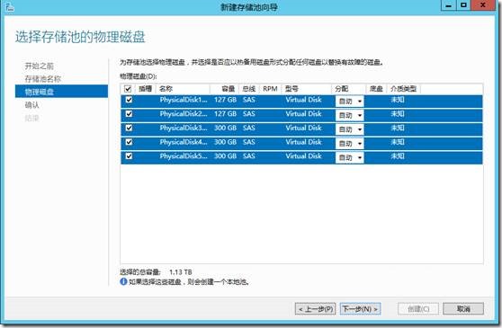
Task: Select the 物理磁盘 step
Action: click(x=61, y=92)
